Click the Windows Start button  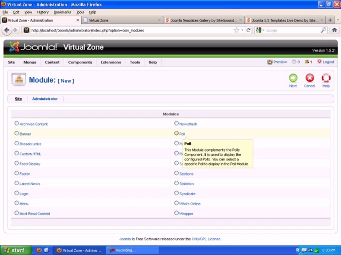pyautogui.click(x=16, y=250)
